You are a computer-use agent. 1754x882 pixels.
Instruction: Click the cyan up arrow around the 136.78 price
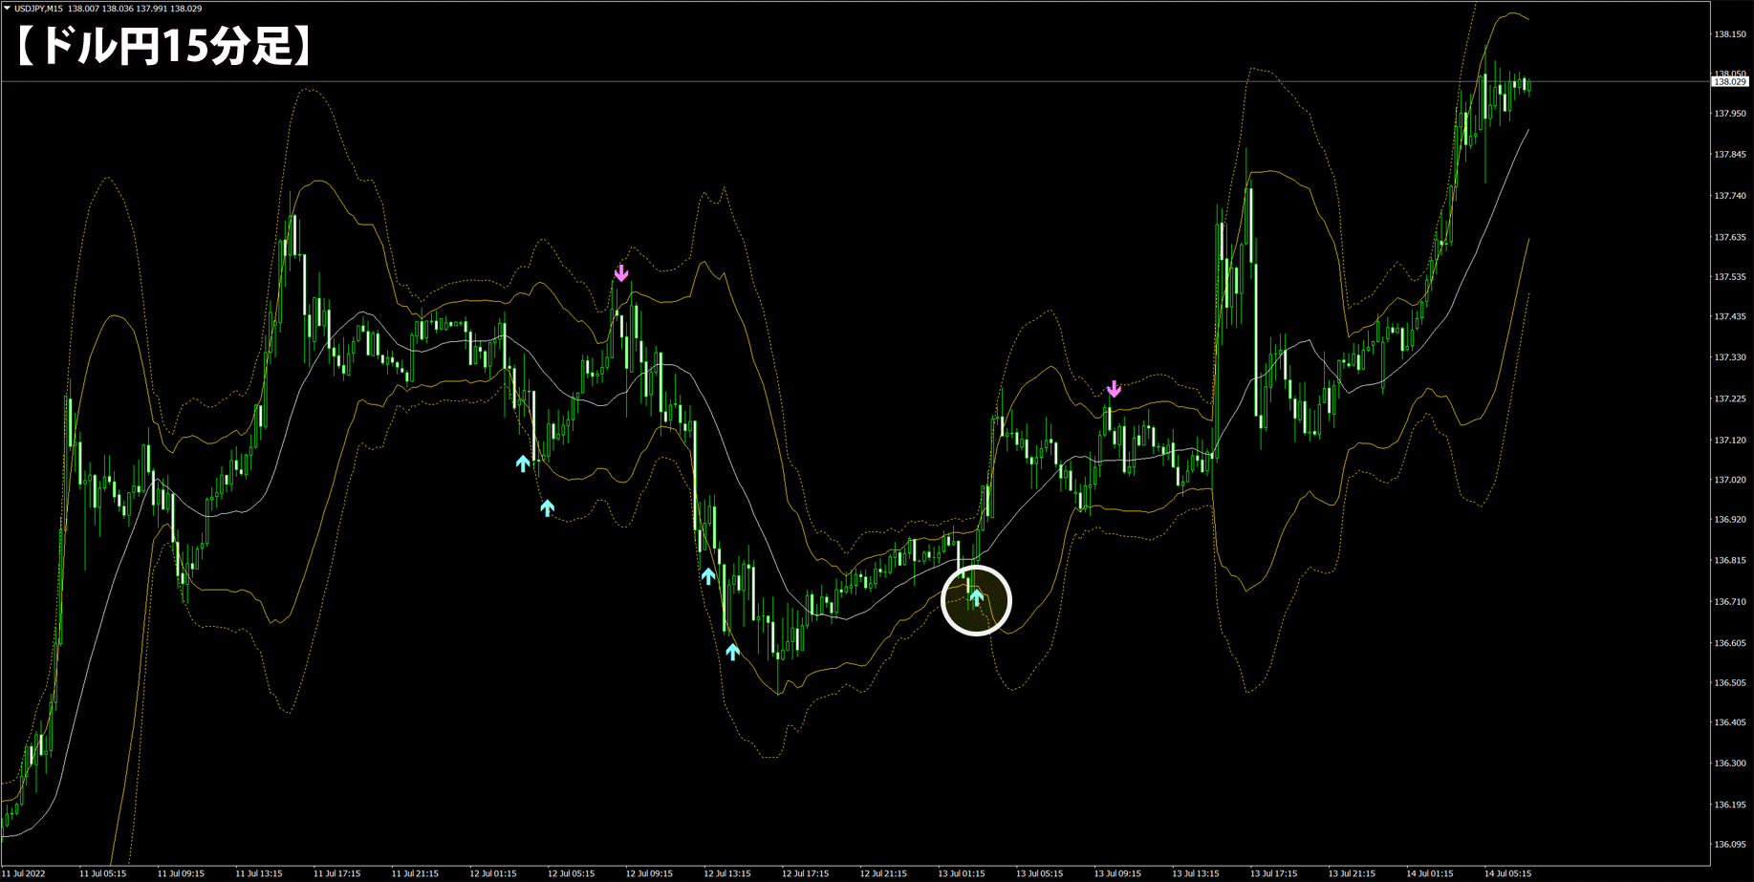click(708, 575)
